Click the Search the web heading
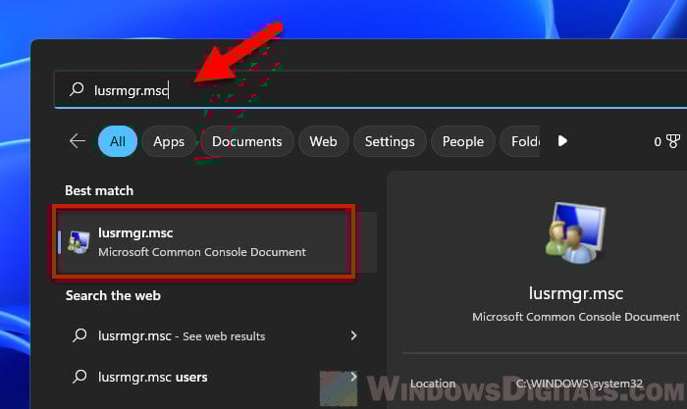This screenshot has height=409, width=687. coord(113,295)
